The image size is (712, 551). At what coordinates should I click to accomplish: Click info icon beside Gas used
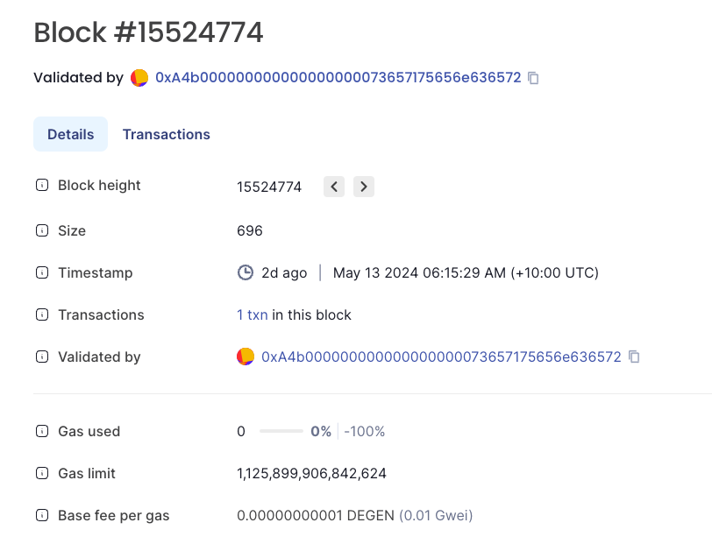[41, 432]
